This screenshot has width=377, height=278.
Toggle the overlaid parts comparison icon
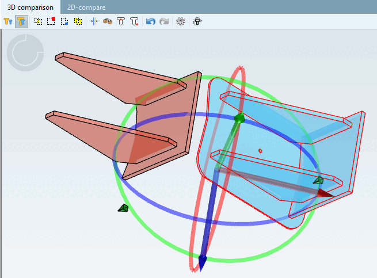21,21
